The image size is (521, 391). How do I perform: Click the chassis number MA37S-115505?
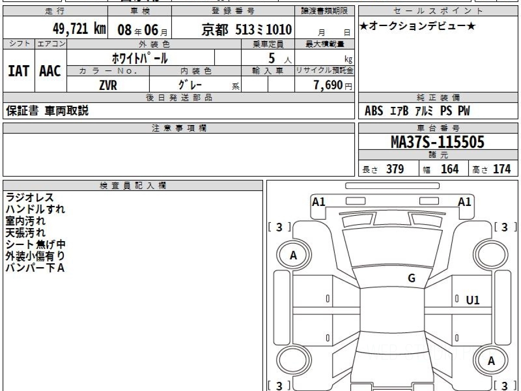pyautogui.click(x=437, y=142)
